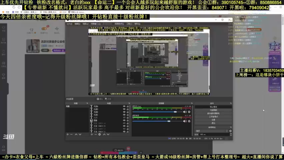
Task: Open OBS Settings button 设置
Action: pyautogui.click(x=213, y=120)
